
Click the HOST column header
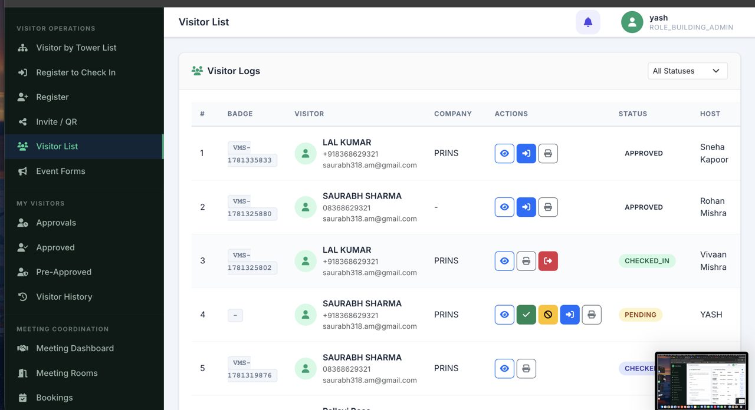pos(710,114)
